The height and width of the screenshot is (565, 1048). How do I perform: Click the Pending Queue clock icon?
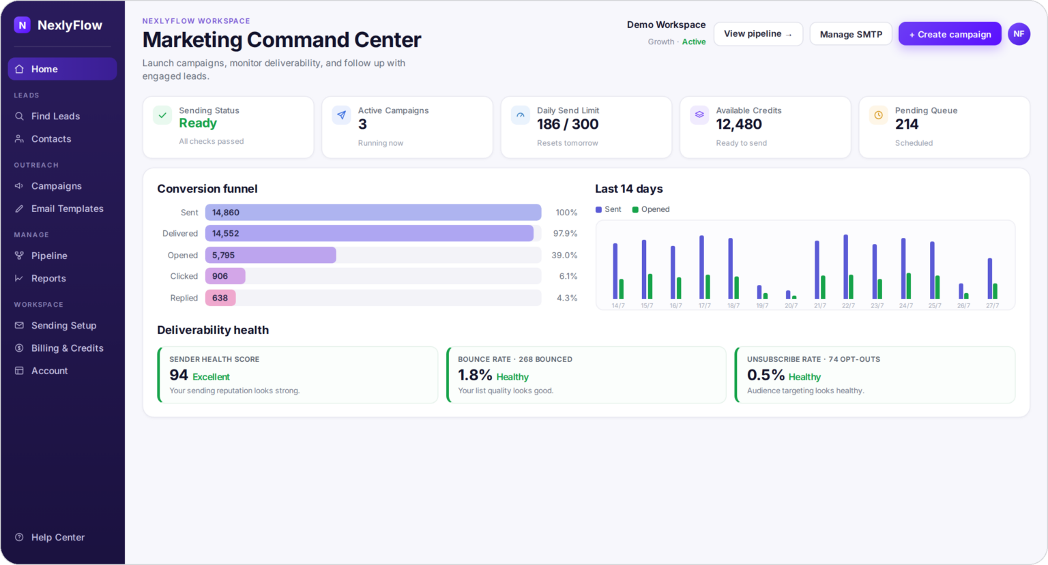(879, 115)
